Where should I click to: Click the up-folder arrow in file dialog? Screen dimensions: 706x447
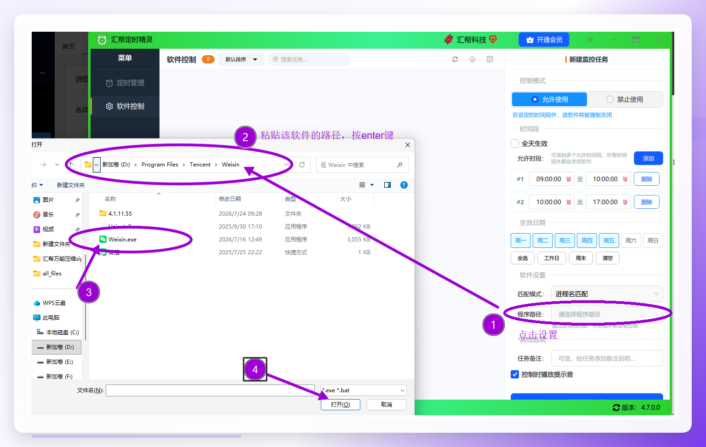(70, 165)
